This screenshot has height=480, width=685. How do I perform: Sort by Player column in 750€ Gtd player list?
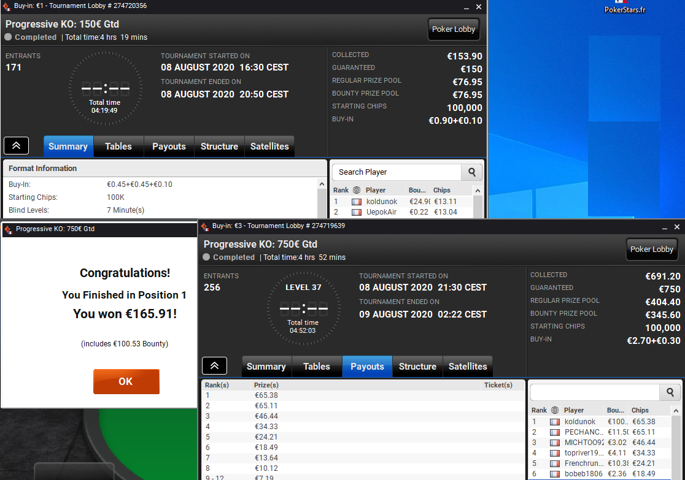pyautogui.click(x=574, y=410)
